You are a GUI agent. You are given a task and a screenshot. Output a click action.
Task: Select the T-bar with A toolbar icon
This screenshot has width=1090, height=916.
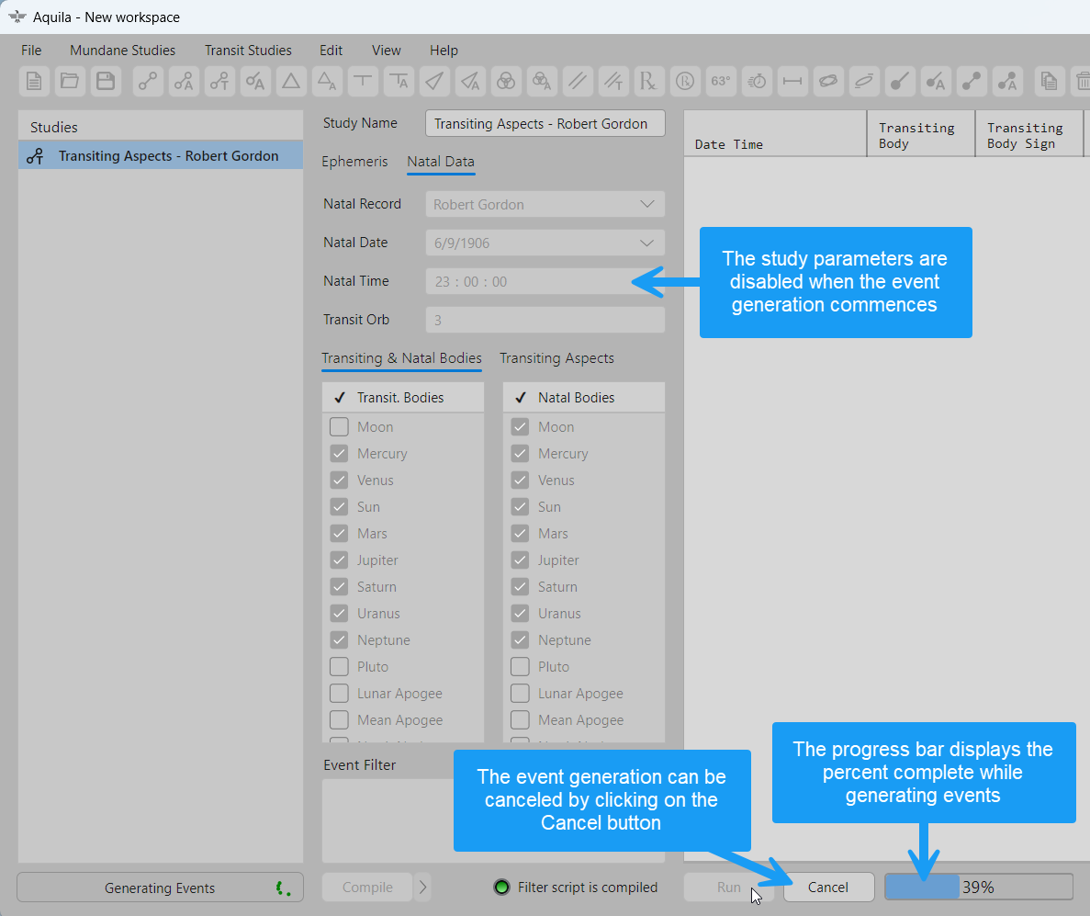coord(399,82)
